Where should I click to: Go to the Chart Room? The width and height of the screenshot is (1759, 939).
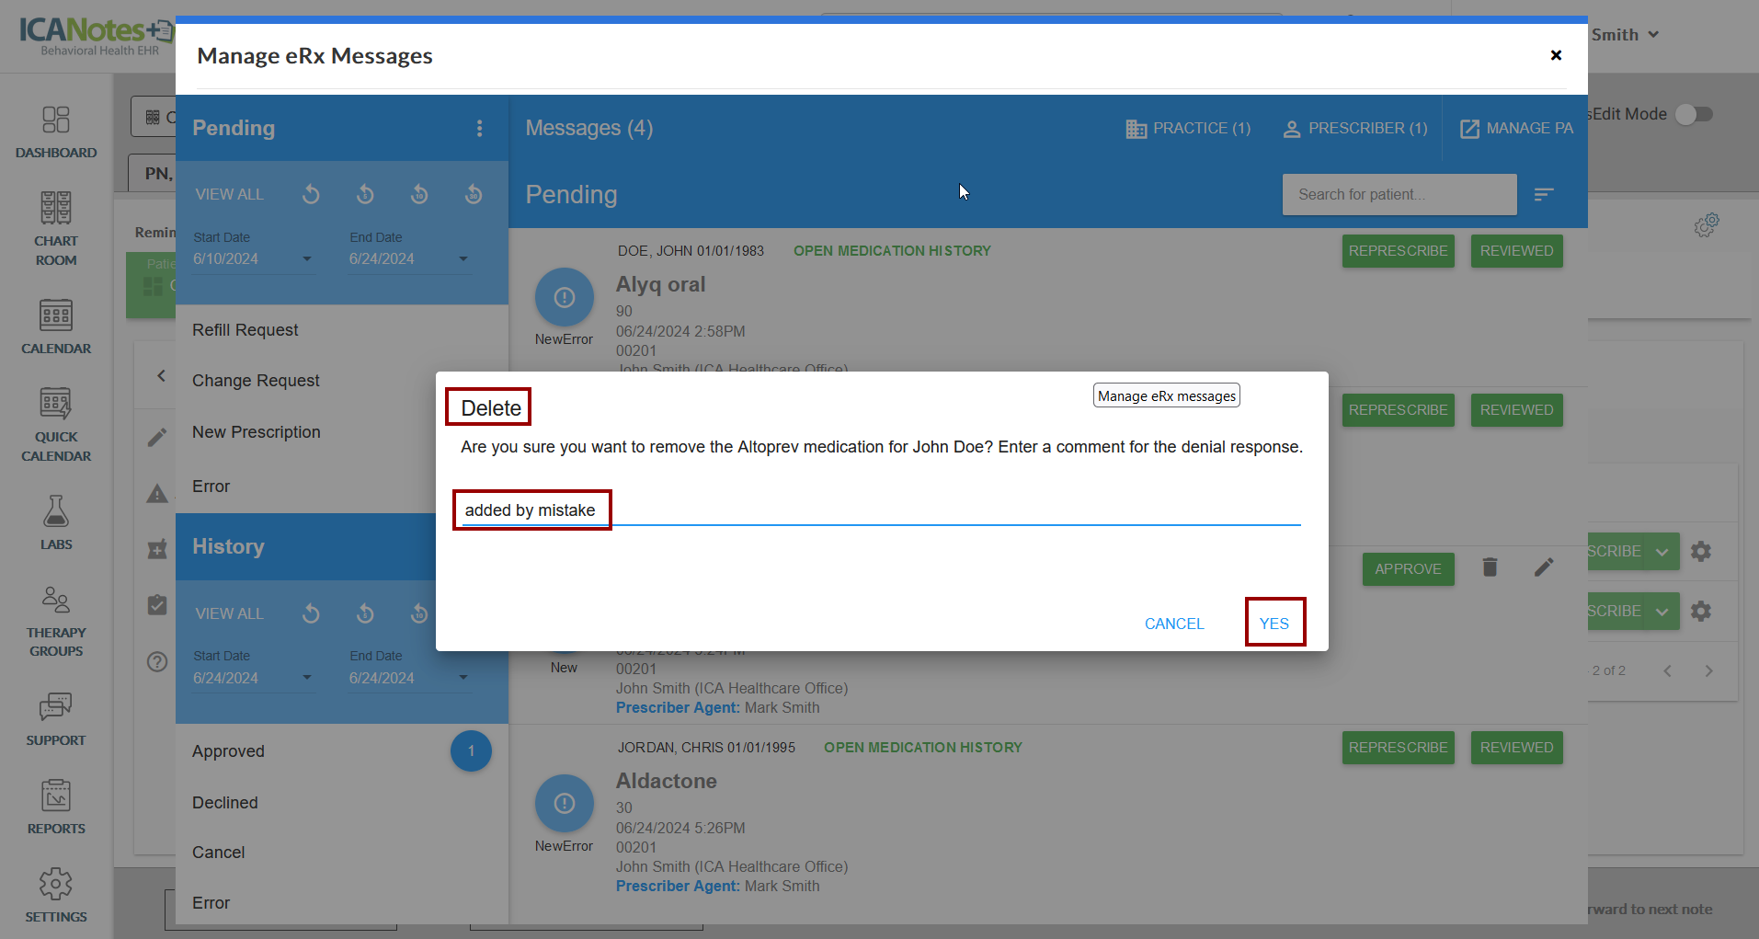tap(56, 229)
